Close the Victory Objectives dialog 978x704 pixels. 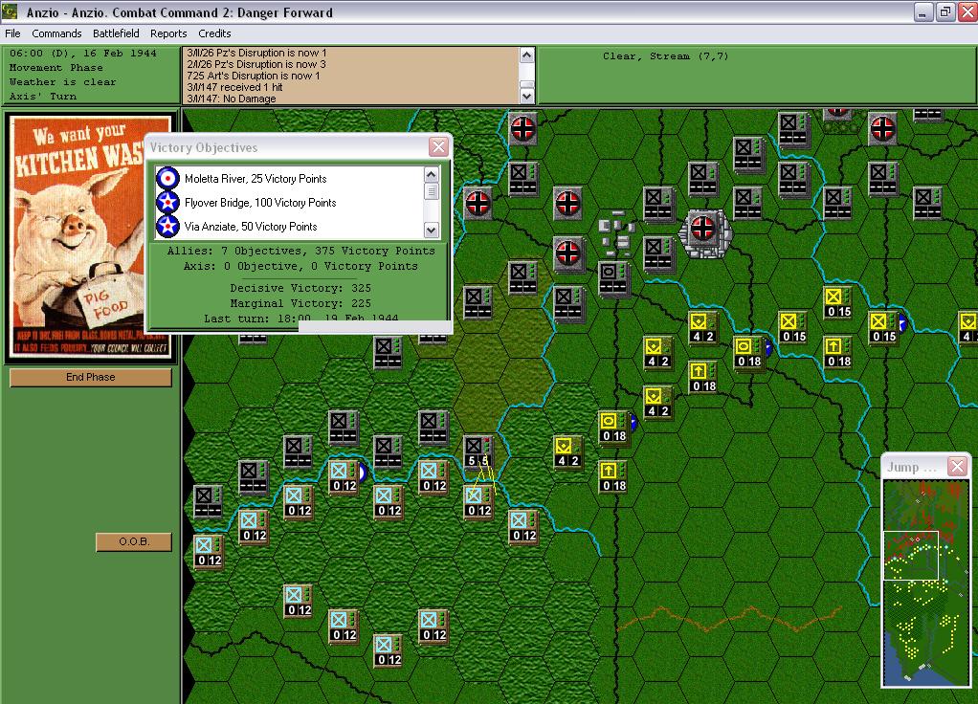pos(438,146)
